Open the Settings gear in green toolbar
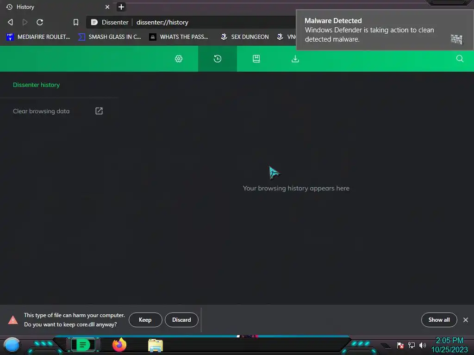Screen dimensions: 474x355 point(179,59)
